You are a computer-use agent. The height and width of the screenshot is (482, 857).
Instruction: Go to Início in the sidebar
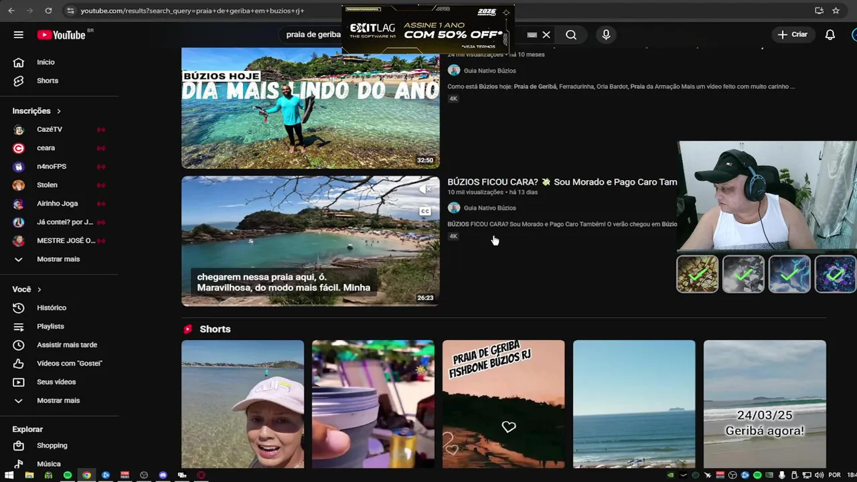46,62
